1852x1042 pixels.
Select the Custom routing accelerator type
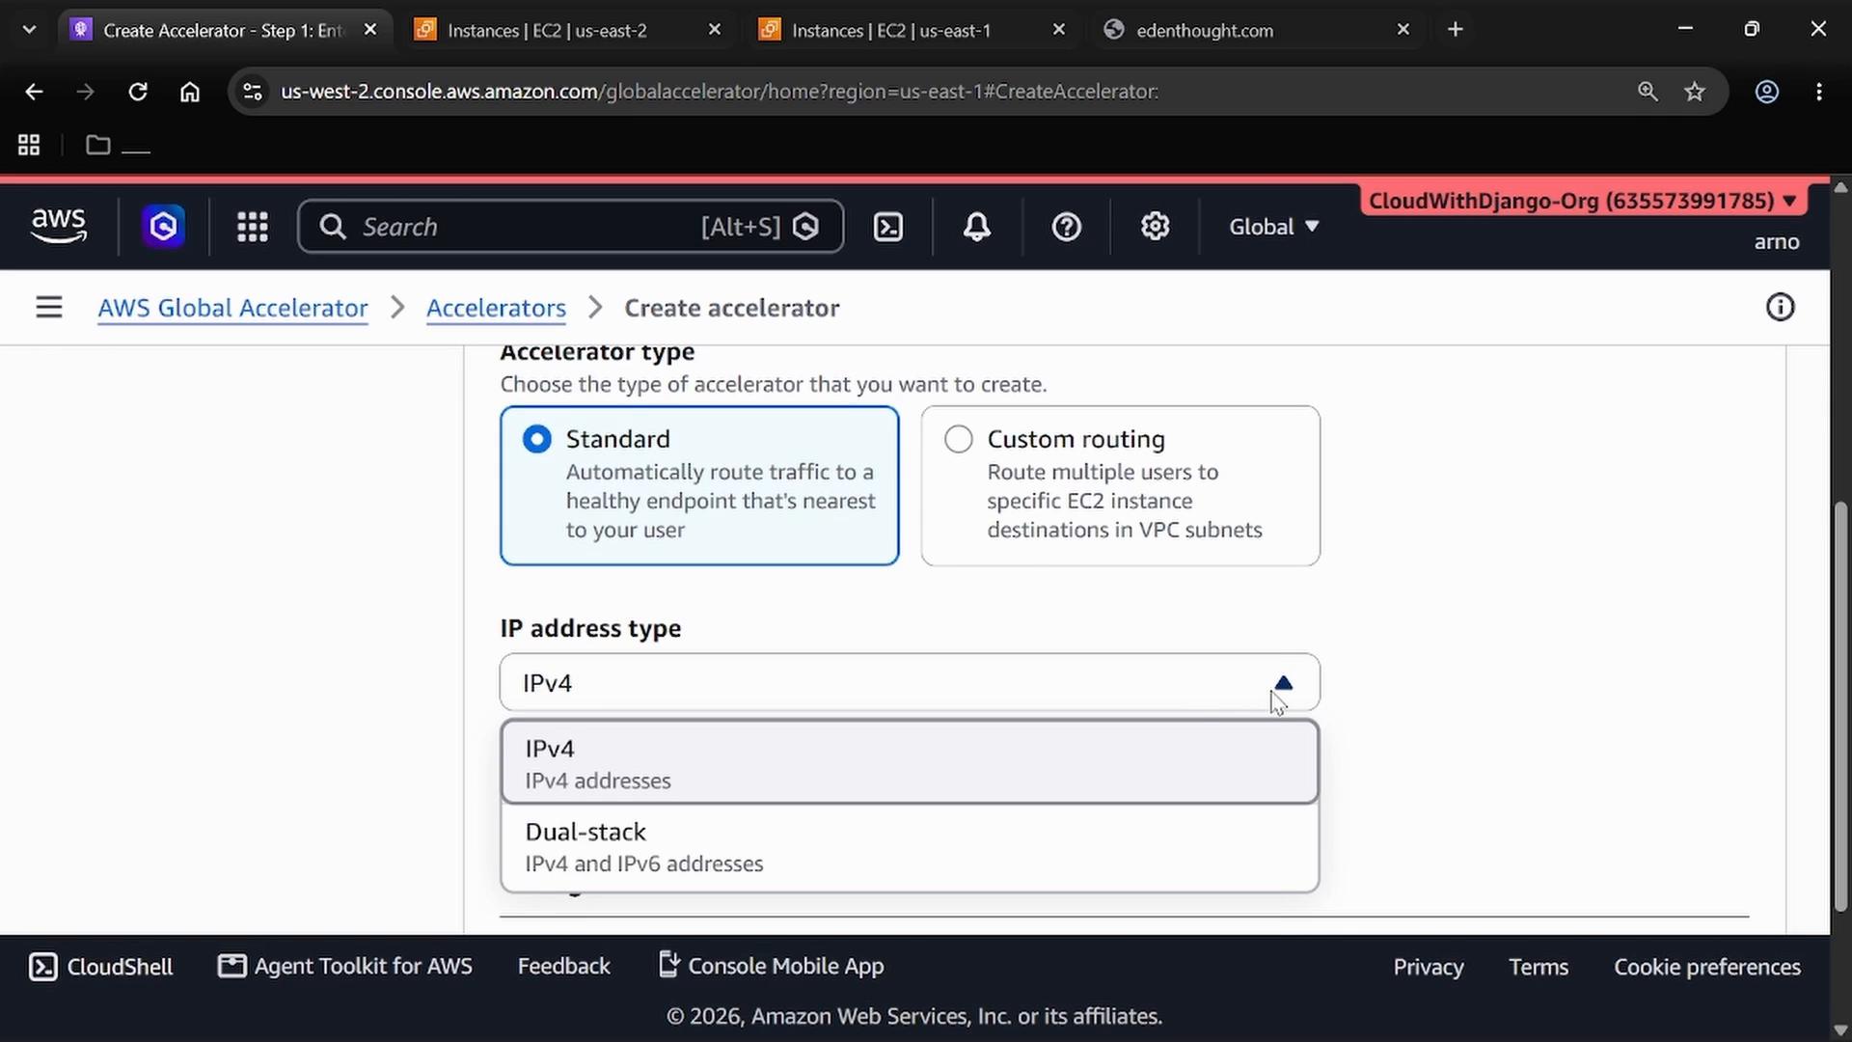tap(1120, 485)
